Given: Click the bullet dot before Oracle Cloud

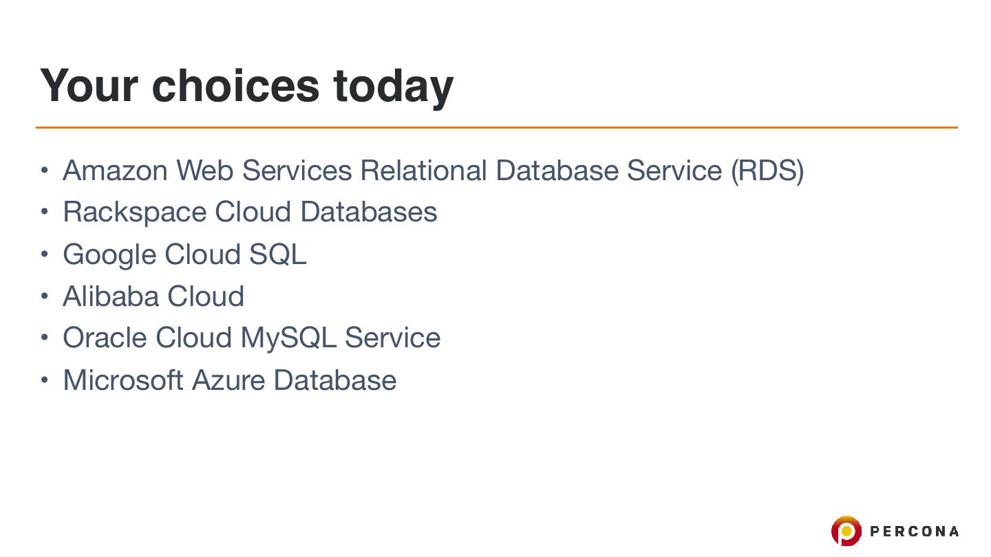Looking at the screenshot, I should (x=45, y=338).
